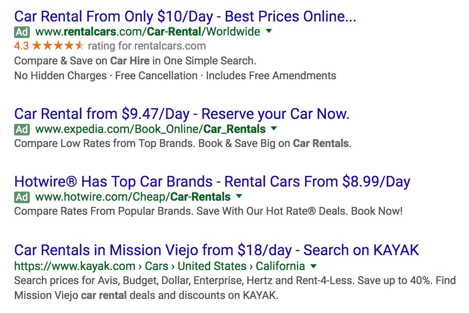Click the Ad badge beside hotwire.com URL
The width and height of the screenshot is (469, 313).
(22, 197)
